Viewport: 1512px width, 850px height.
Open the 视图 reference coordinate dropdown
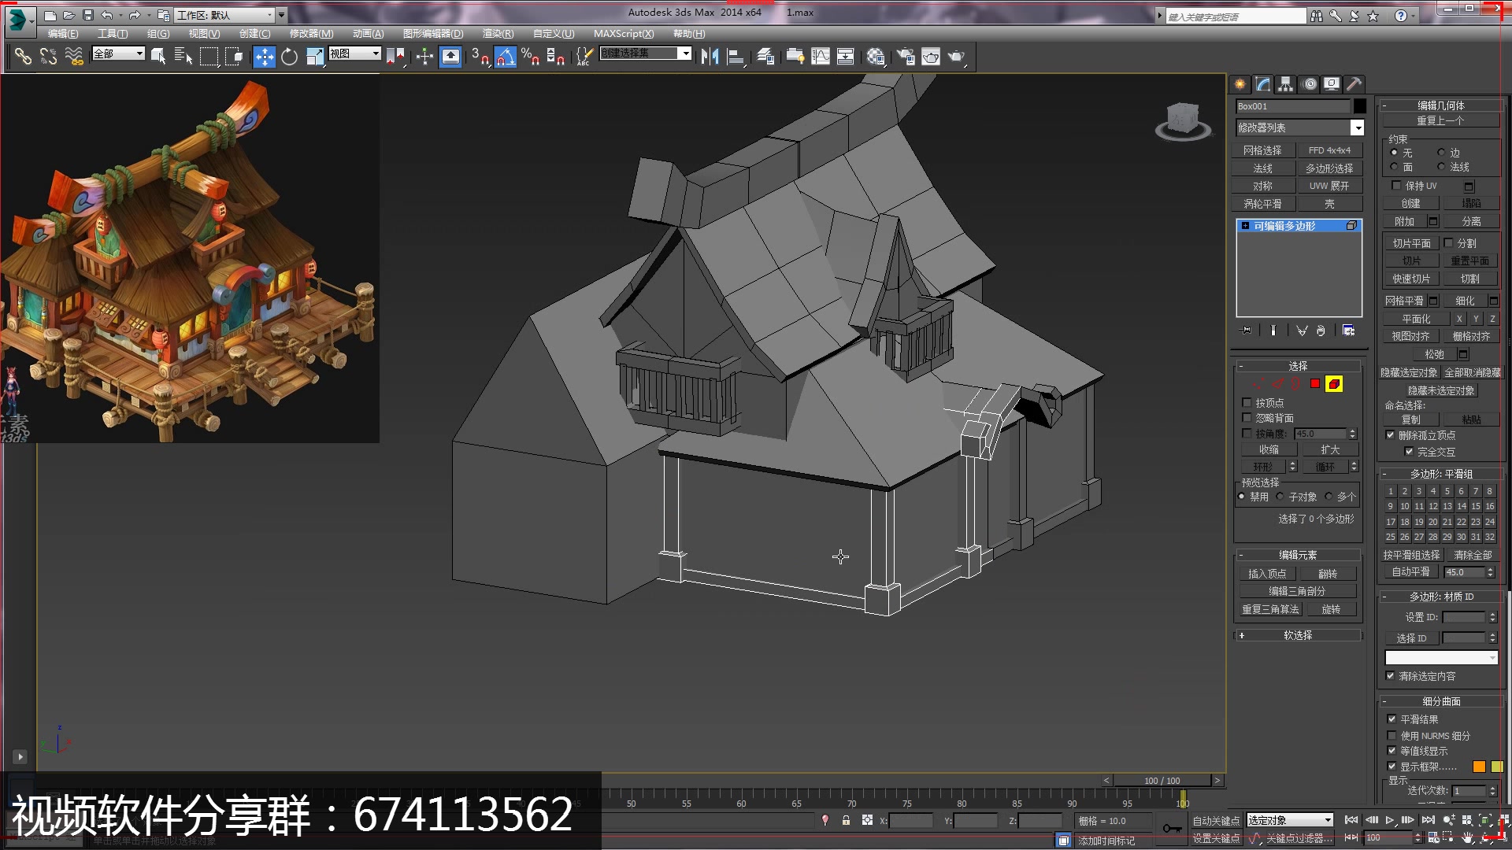[354, 54]
